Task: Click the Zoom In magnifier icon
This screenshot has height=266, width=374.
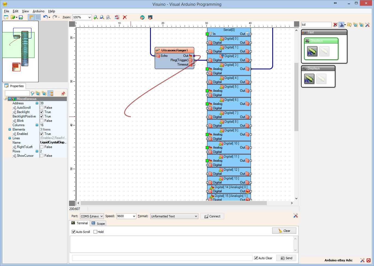Action: (x=95, y=17)
